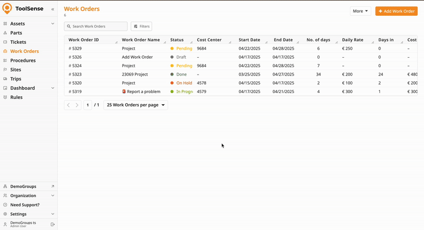Click the ToolSense logo icon
Image resolution: width=424 pixels, height=230 pixels.
pos(7,8)
